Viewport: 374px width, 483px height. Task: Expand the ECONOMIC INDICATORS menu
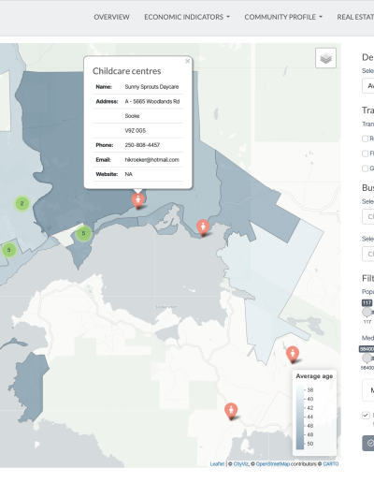(187, 17)
